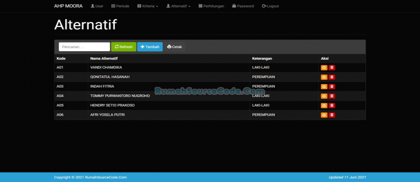
Task: Edit the QONITATUL HASANAH entry
Action: [x=324, y=77]
